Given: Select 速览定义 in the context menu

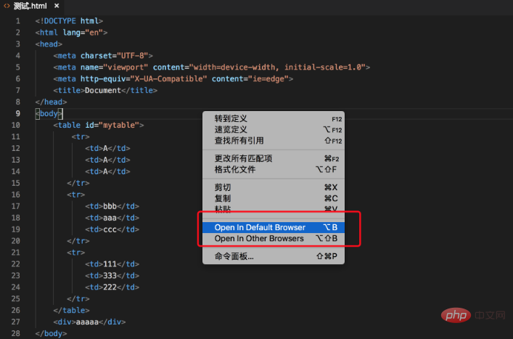Looking at the screenshot, I should click(230, 129).
